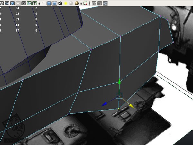Click the image plane layers icon at far left
This screenshot has width=193, height=145.
click(1, 3)
